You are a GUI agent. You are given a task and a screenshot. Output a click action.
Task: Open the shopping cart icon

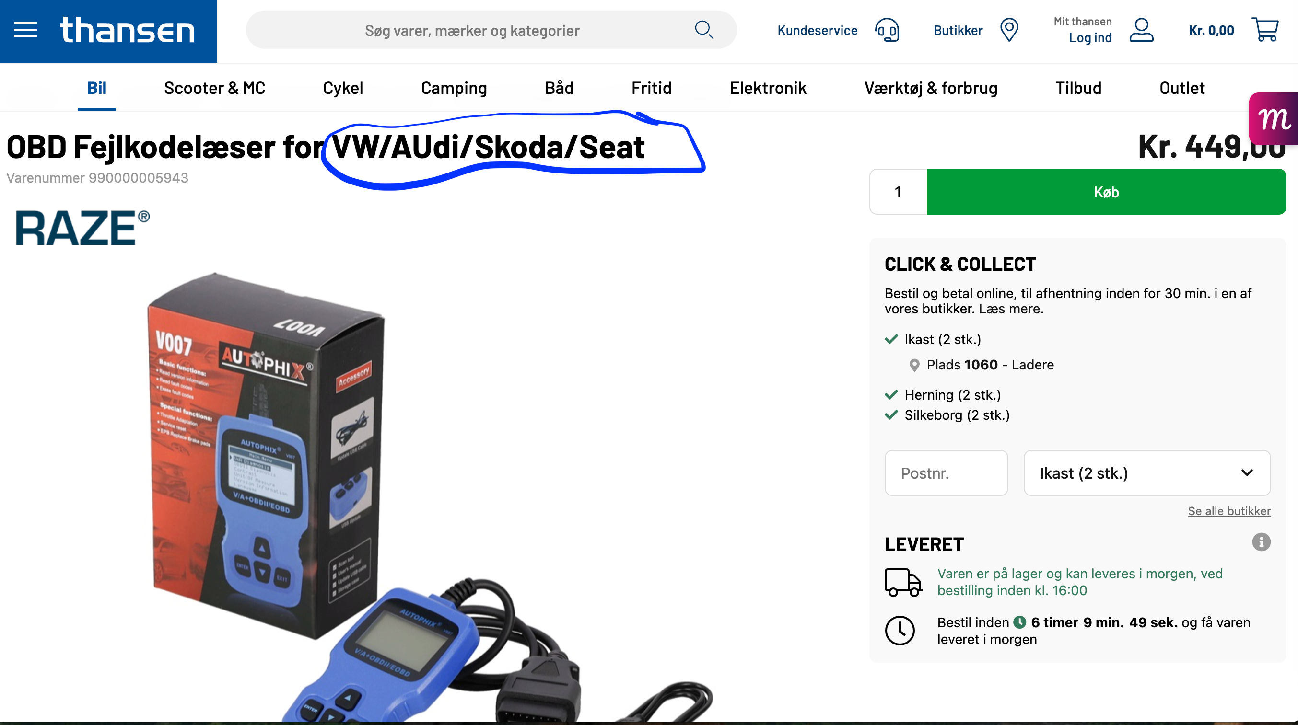1265,30
